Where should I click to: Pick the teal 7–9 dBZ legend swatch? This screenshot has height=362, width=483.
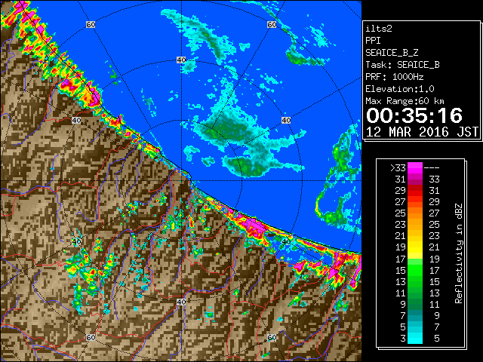pyautogui.click(x=415, y=315)
